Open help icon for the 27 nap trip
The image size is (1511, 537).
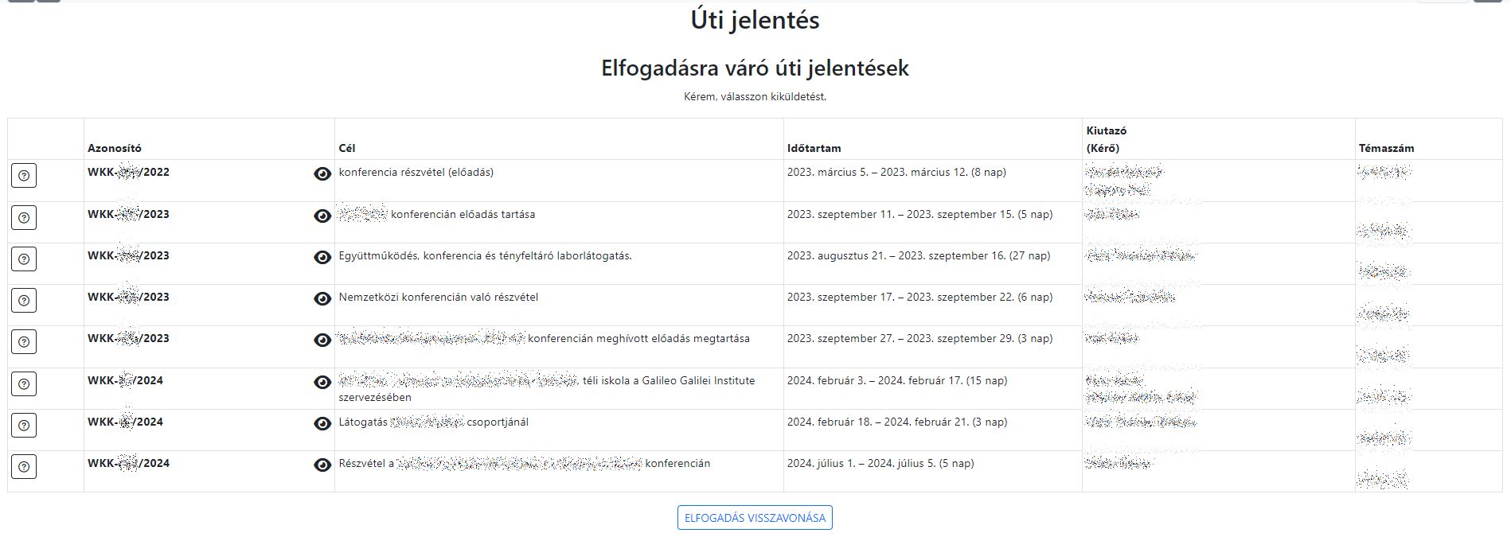tap(24, 259)
